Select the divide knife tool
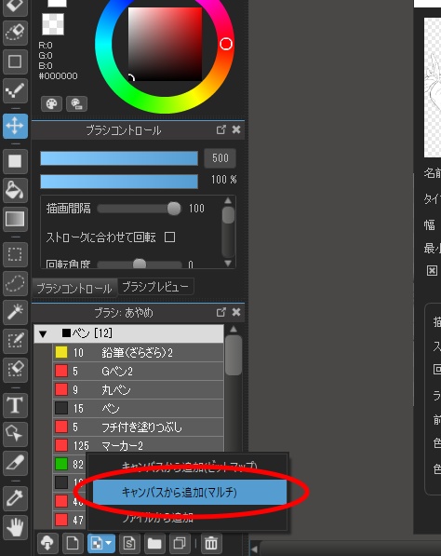The image size is (441, 556). point(15,463)
